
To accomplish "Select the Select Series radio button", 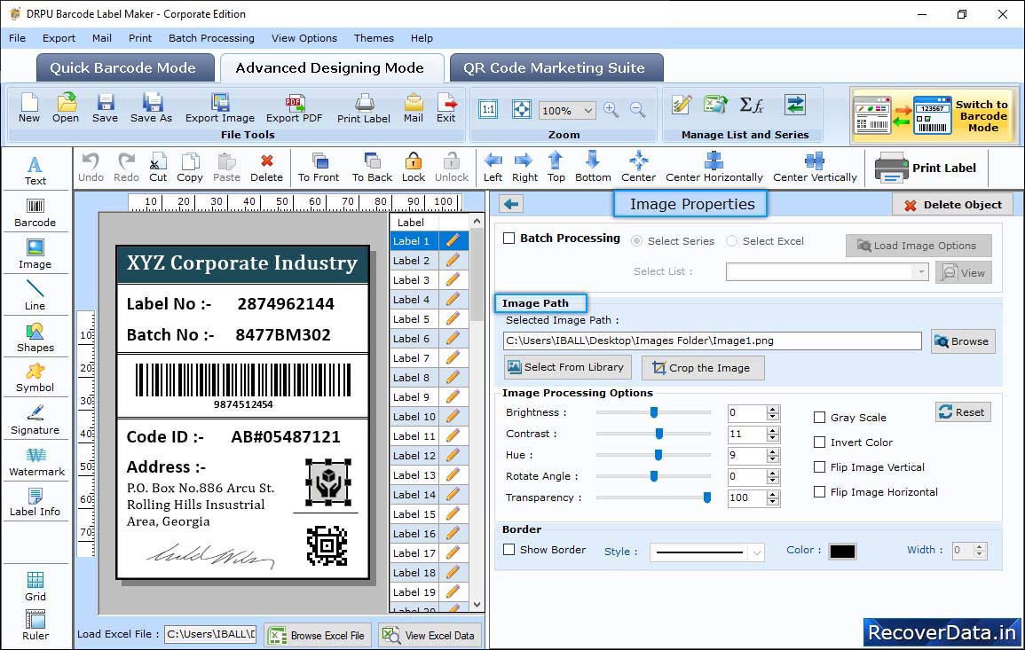I will (x=636, y=241).
